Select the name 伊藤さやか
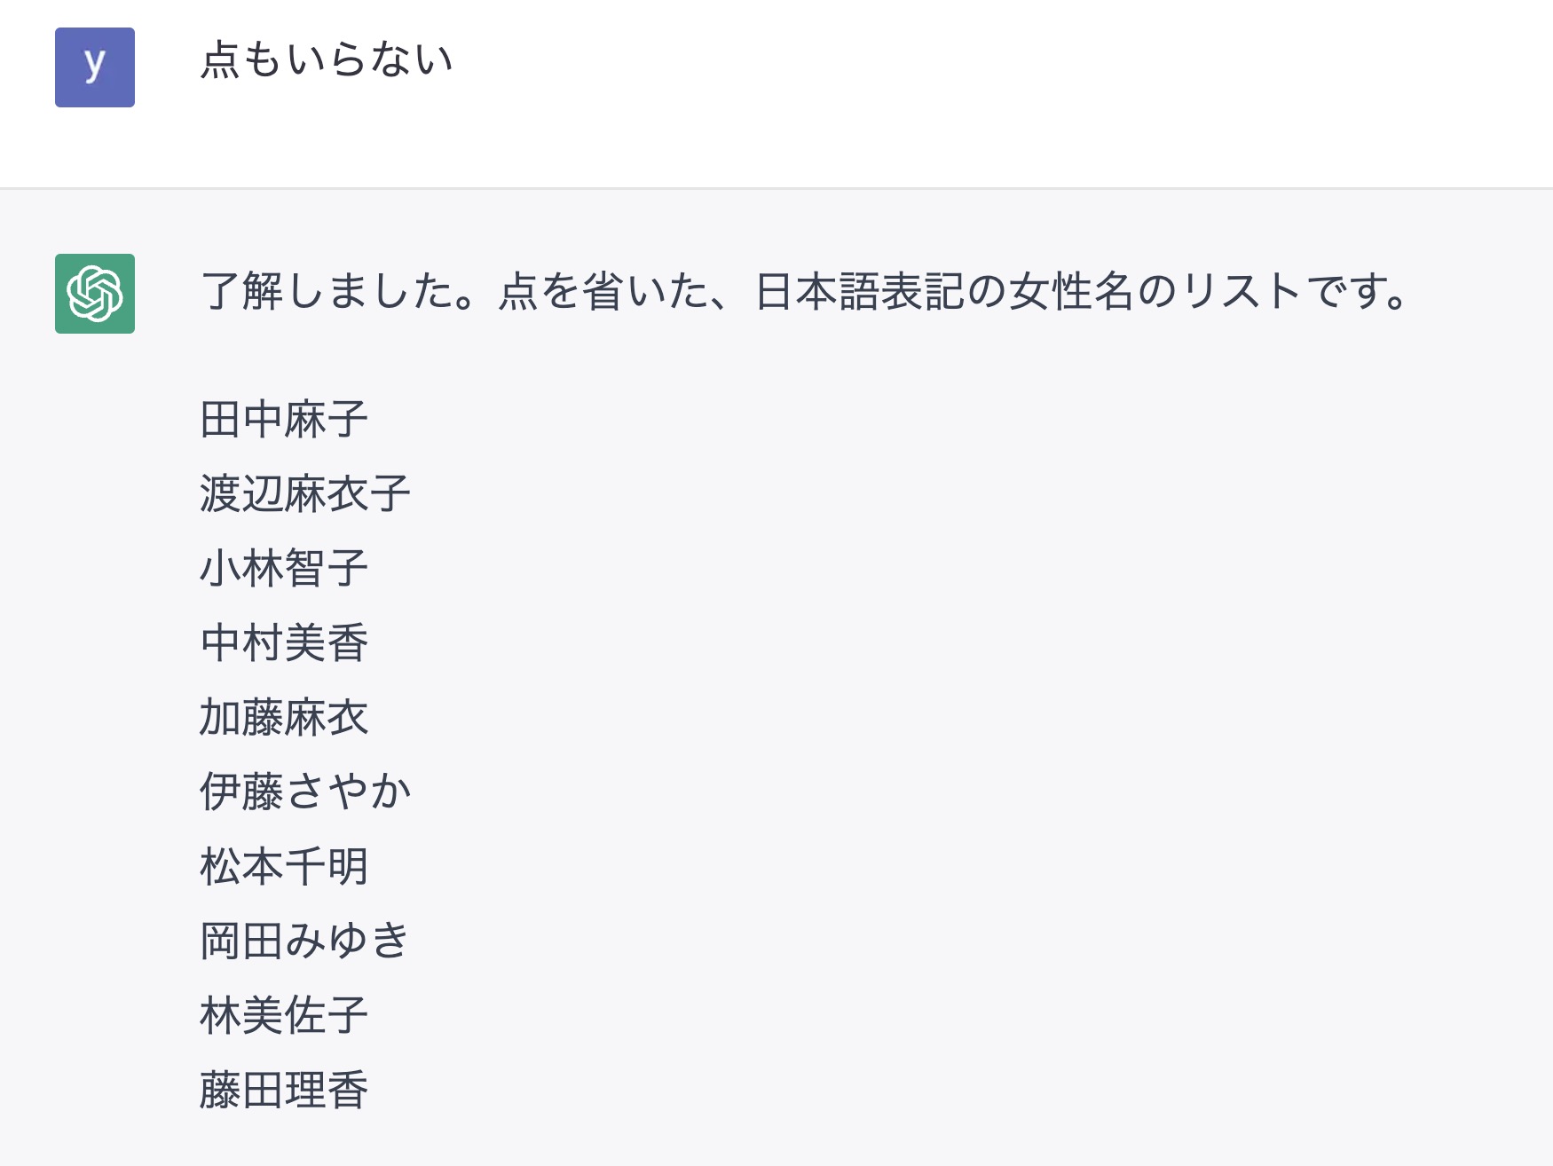 click(305, 792)
